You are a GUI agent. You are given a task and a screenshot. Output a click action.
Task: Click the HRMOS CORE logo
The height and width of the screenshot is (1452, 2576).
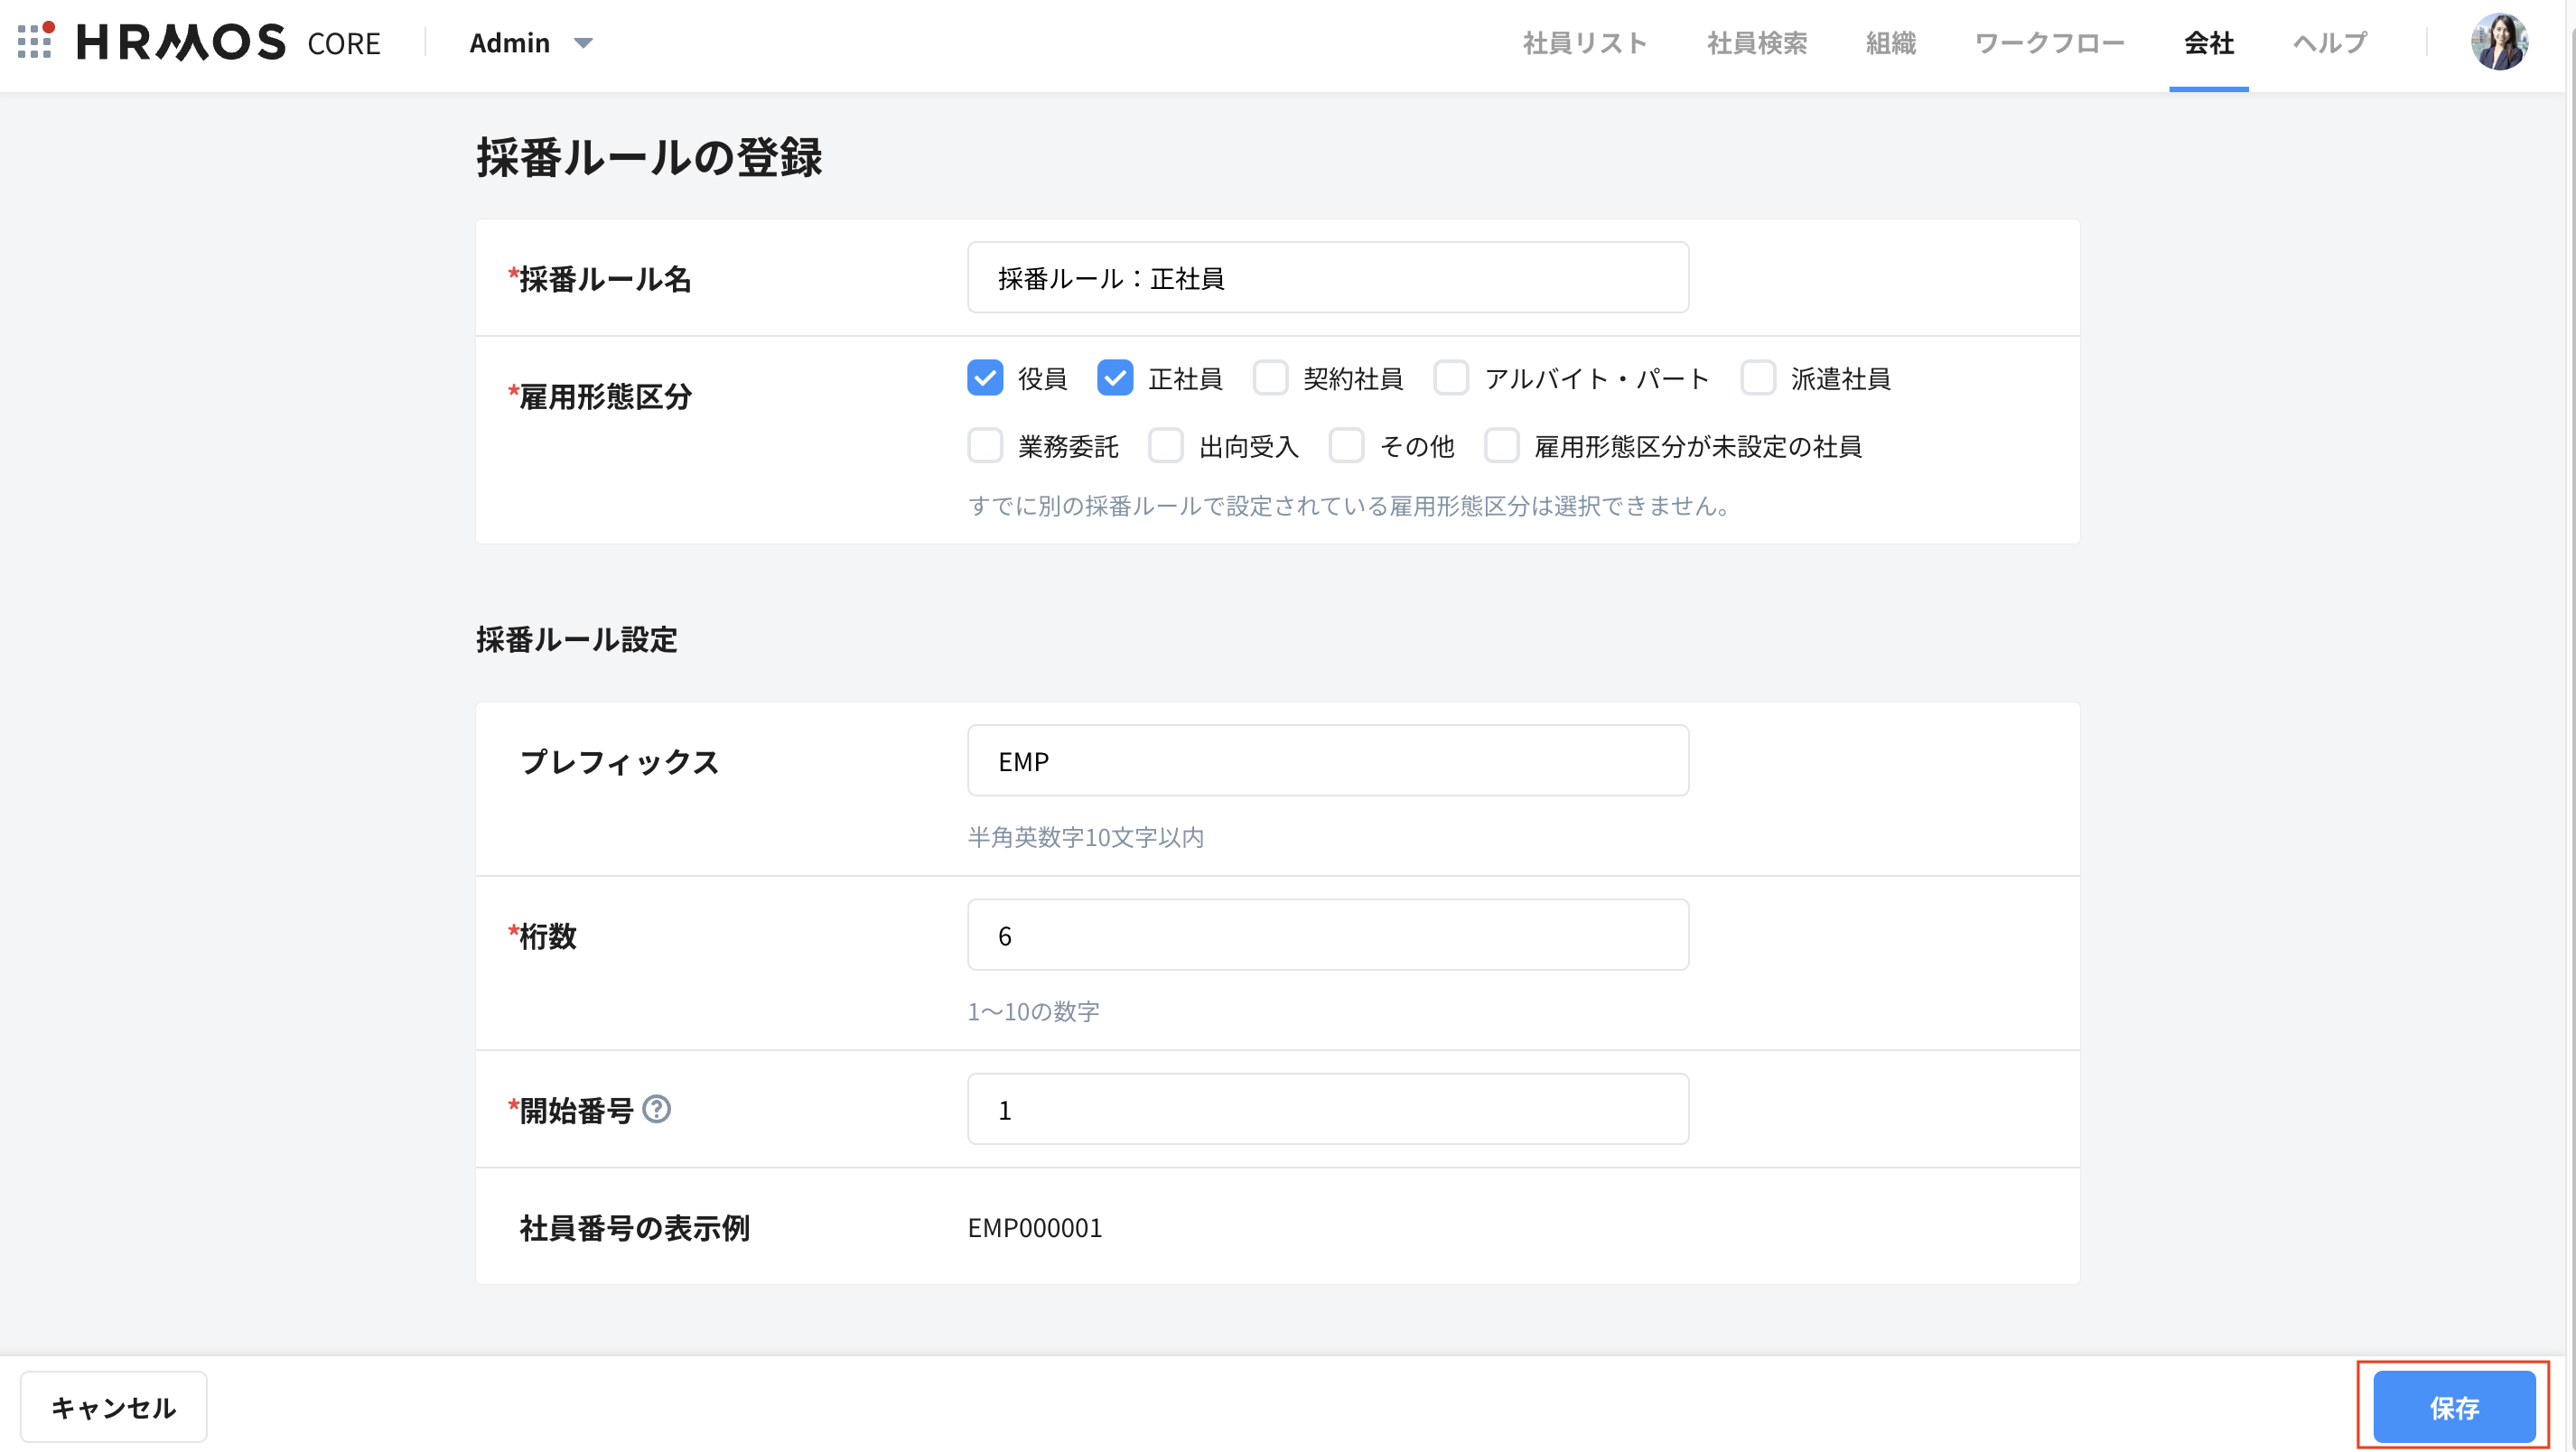pos(229,42)
